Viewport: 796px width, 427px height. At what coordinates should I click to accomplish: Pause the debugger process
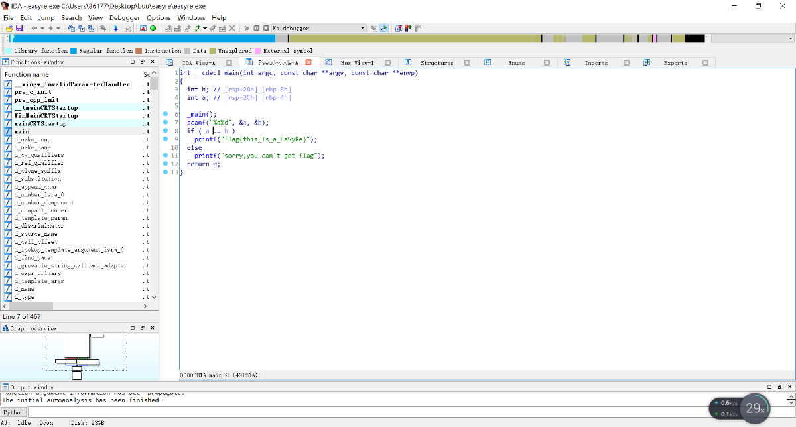(x=257, y=29)
